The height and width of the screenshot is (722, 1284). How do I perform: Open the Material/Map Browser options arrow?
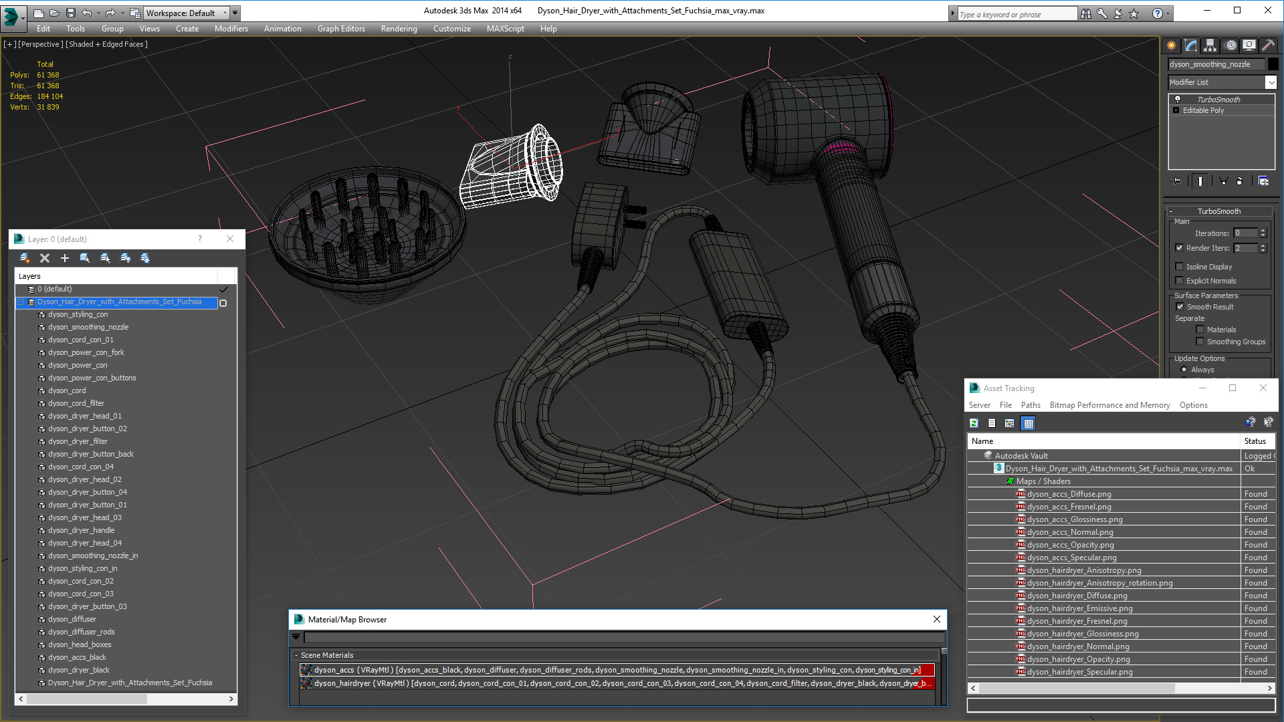click(296, 637)
